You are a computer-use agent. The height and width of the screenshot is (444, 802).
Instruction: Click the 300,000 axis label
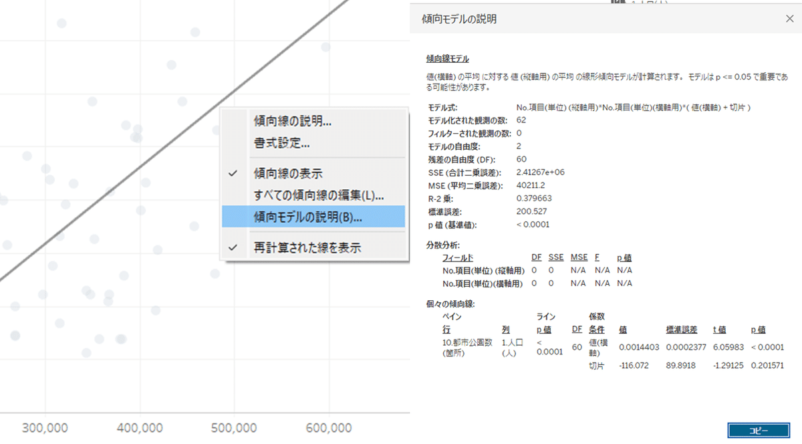[45, 429]
